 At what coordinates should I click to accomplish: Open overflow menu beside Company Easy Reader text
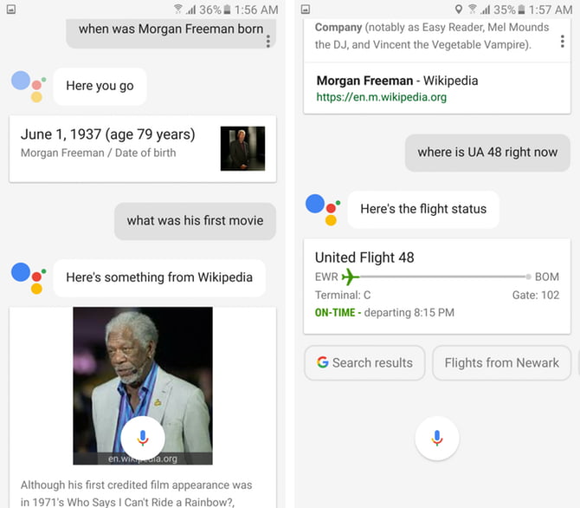pyautogui.click(x=562, y=41)
